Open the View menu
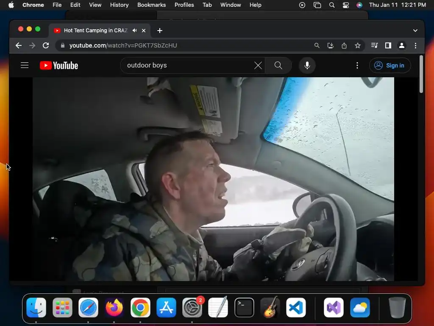Image resolution: width=434 pixels, height=326 pixels. pos(95,5)
